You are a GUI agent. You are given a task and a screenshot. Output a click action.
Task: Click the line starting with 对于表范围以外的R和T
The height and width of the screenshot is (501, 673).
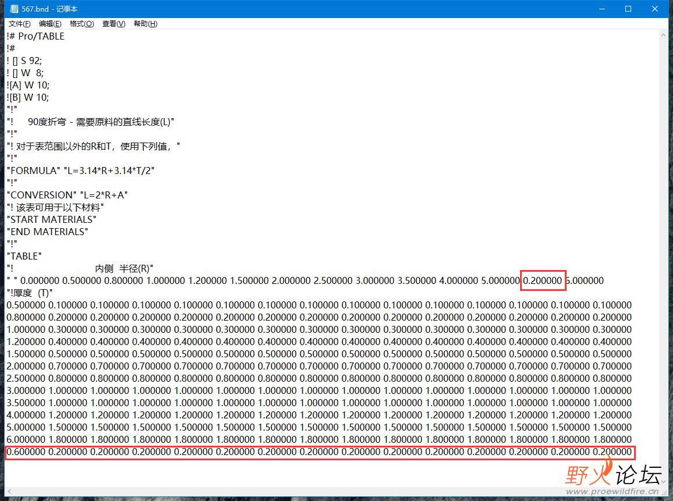click(94, 147)
